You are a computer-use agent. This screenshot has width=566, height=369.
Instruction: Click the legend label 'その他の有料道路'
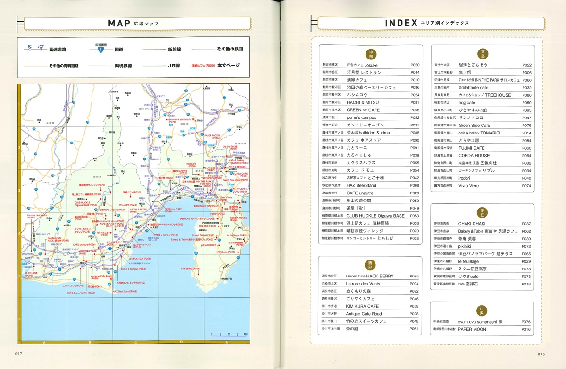coord(63,66)
